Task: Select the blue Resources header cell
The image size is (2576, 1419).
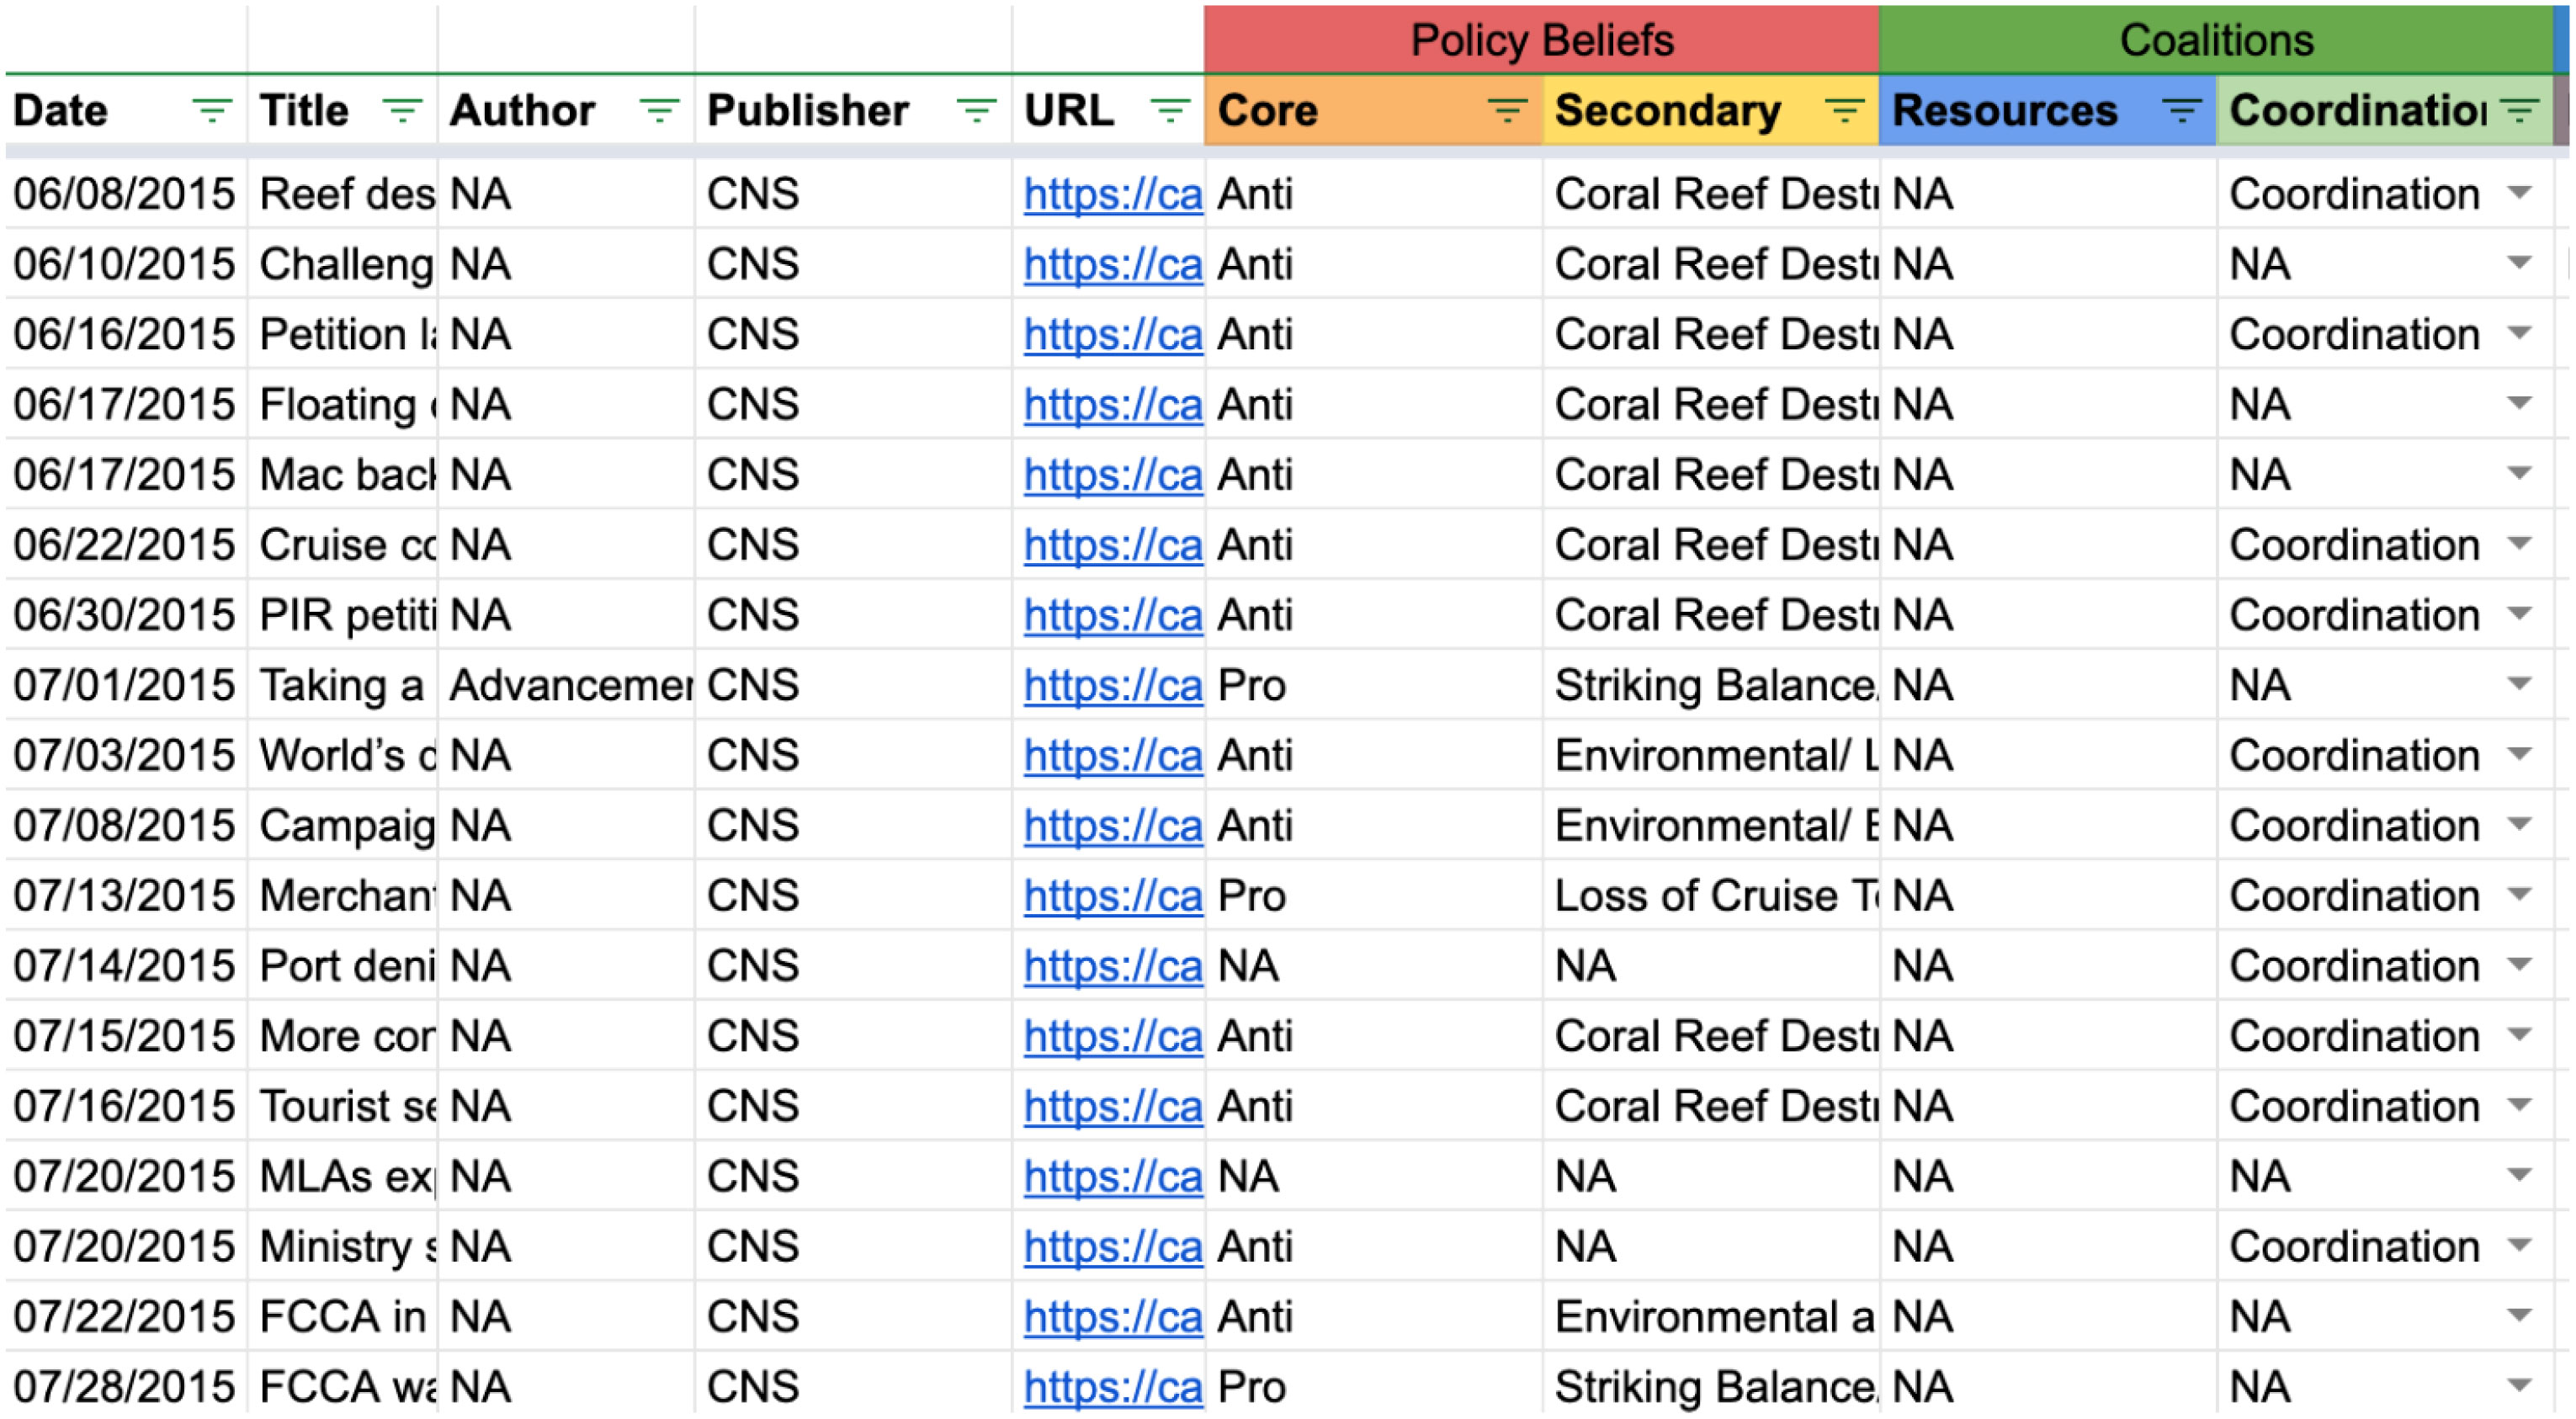Action: 2047,110
